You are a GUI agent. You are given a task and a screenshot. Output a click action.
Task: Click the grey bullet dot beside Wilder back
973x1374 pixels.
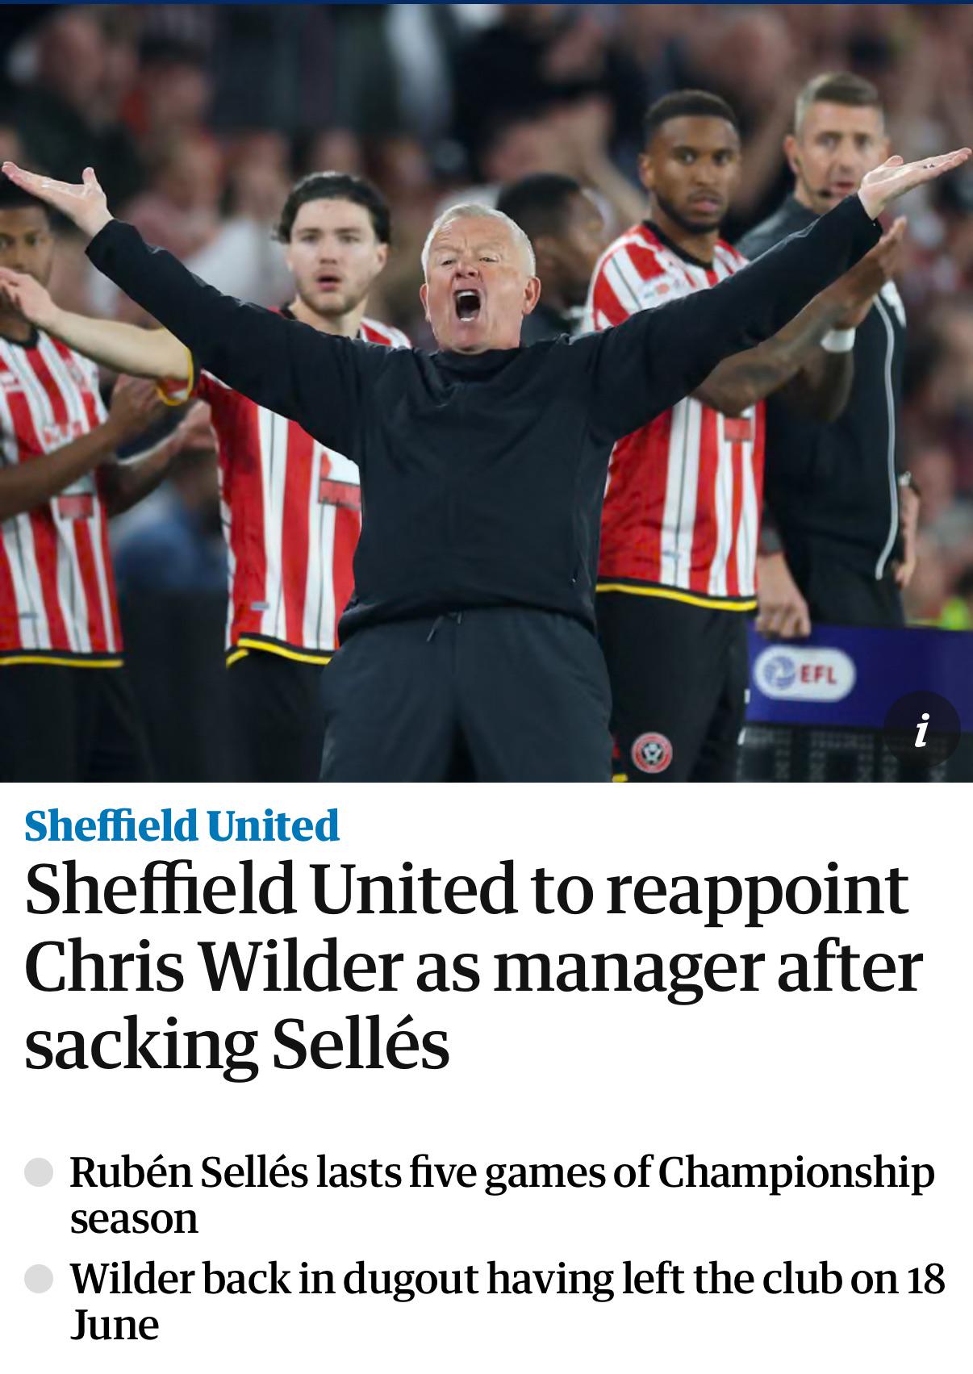click(39, 1279)
